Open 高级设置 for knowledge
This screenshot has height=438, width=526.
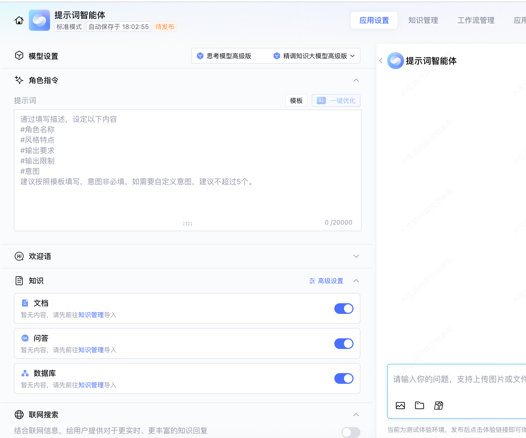326,281
